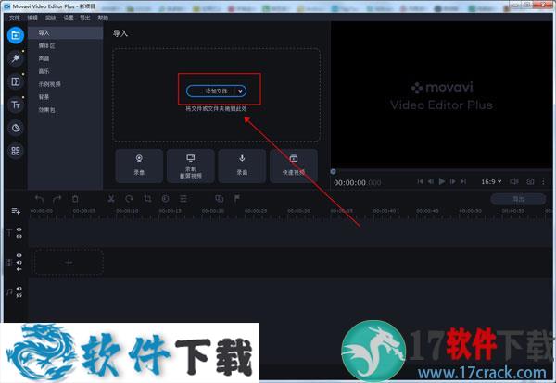The width and height of the screenshot is (556, 383).
Task: Click the Undo arrow in timeline toolbar
Action: (39, 199)
